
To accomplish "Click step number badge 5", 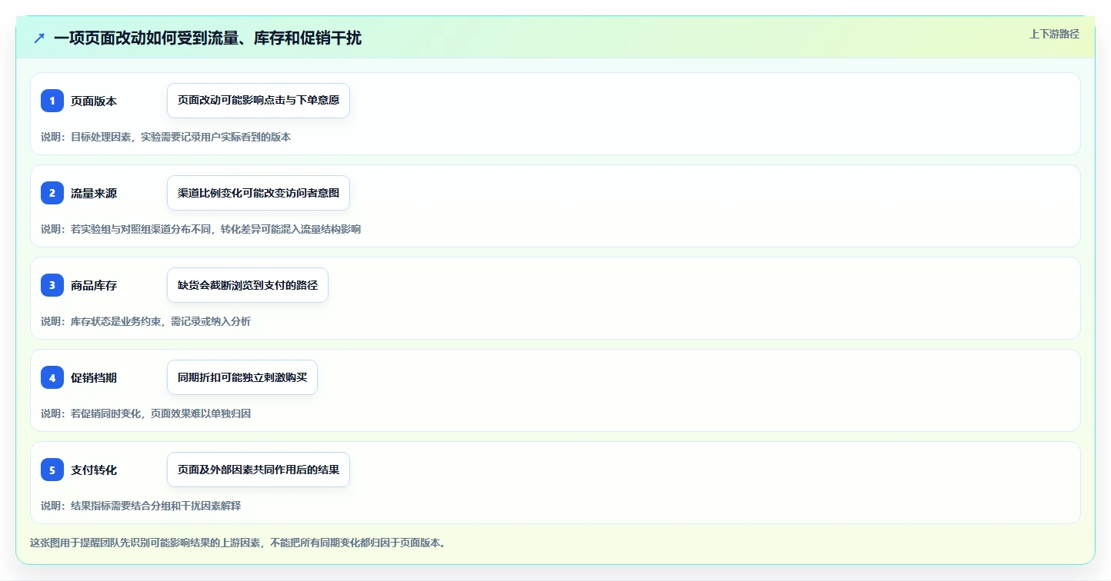I will [x=52, y=470].
